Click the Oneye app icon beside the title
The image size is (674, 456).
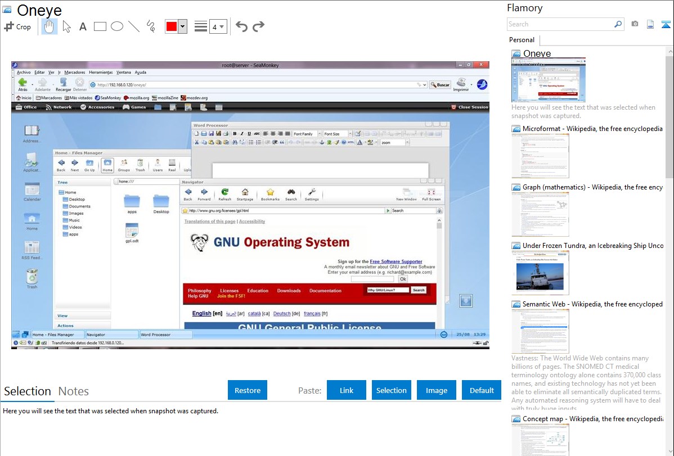pos(7,10)
